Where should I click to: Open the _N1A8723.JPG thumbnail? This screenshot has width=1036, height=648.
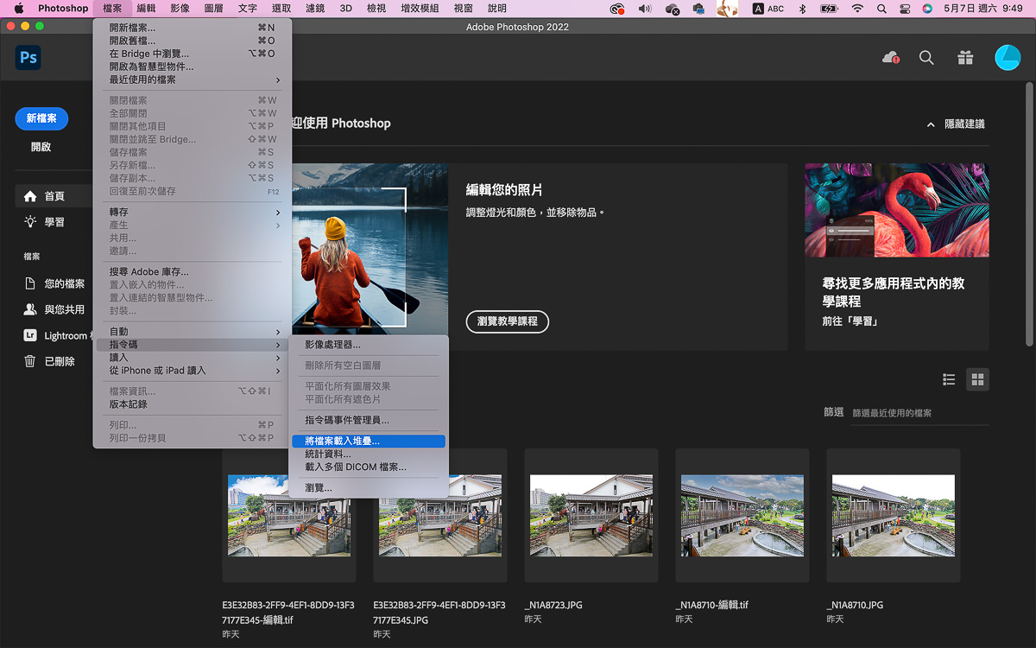[591, 516]
